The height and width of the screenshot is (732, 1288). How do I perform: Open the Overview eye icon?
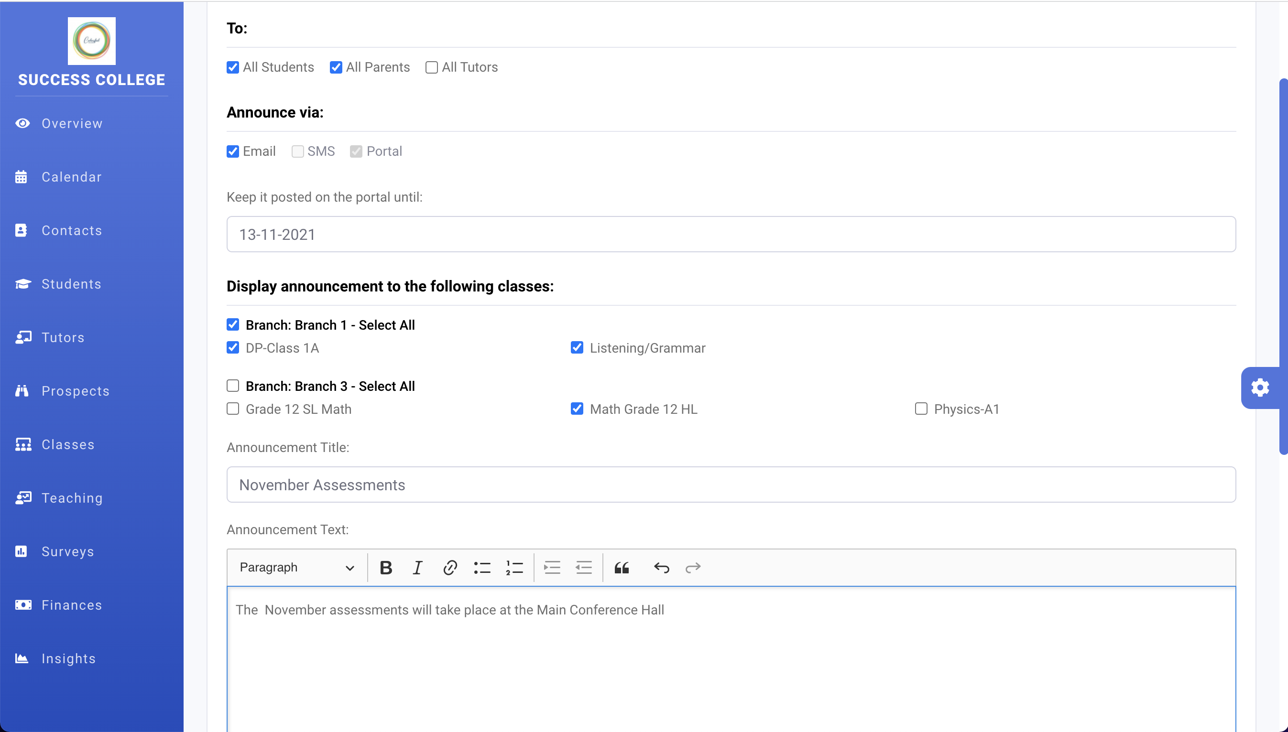pyautogui.click(x=22, y=123)
